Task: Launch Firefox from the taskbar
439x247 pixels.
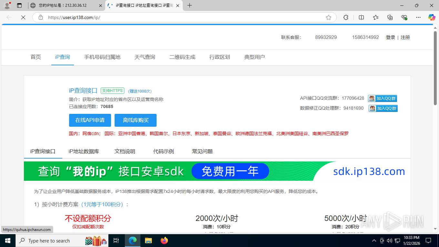Action: pos(164,241)
